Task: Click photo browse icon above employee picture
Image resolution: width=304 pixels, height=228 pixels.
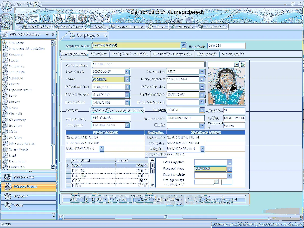Action: coord(243,65)
